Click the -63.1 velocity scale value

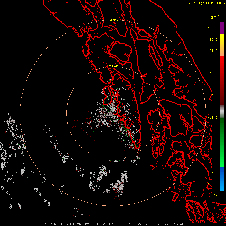coord(213,151)
